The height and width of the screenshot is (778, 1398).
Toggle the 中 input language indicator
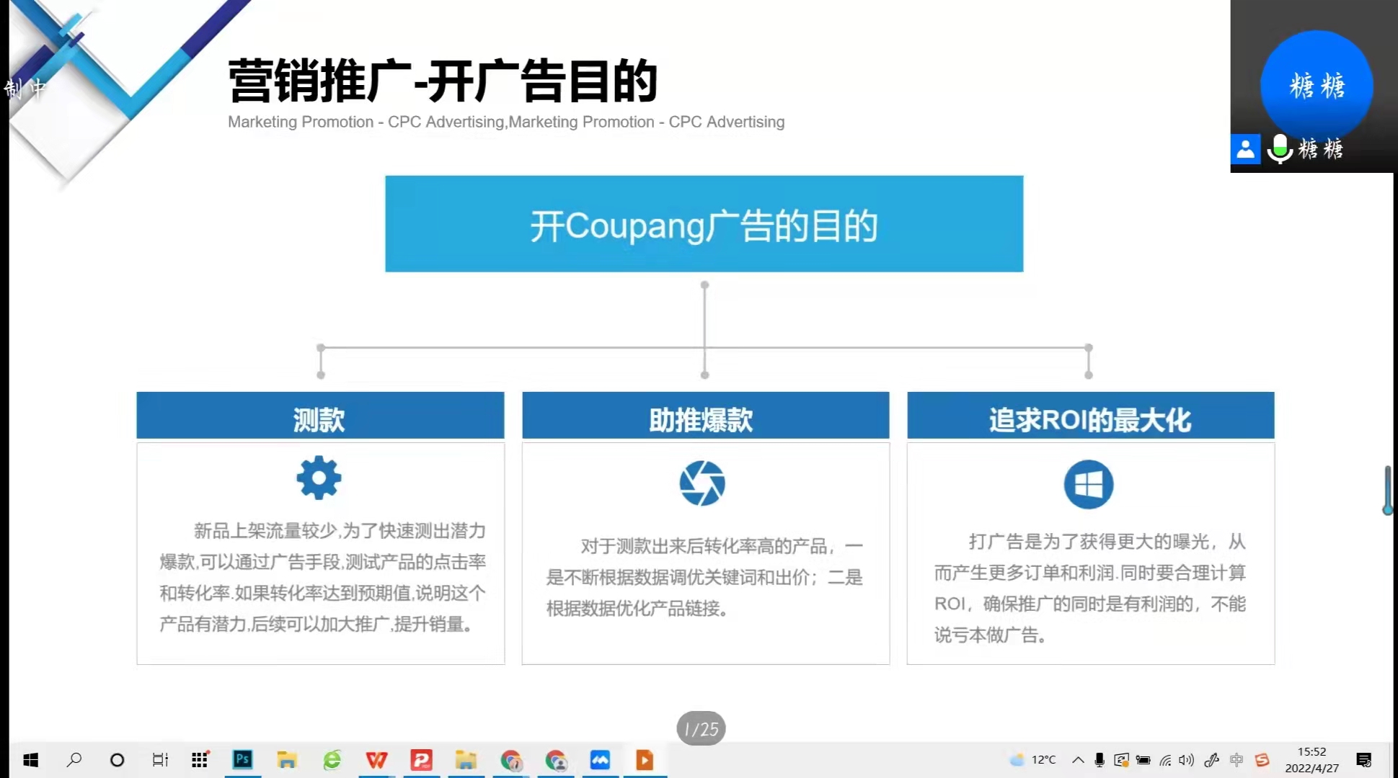click(x=1236, y=759)
